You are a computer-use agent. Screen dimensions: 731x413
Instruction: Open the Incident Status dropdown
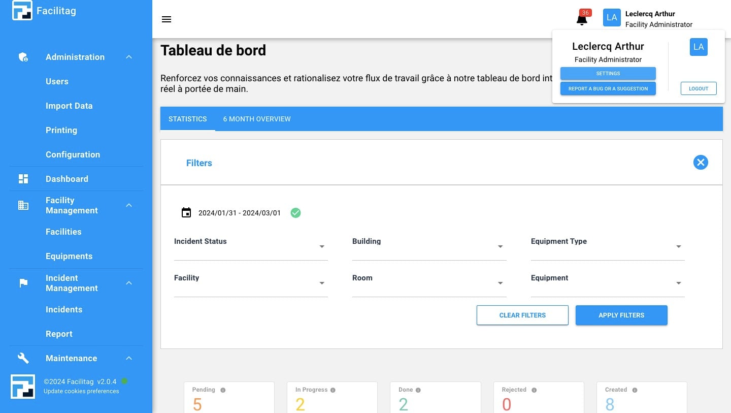pos(322,247)
